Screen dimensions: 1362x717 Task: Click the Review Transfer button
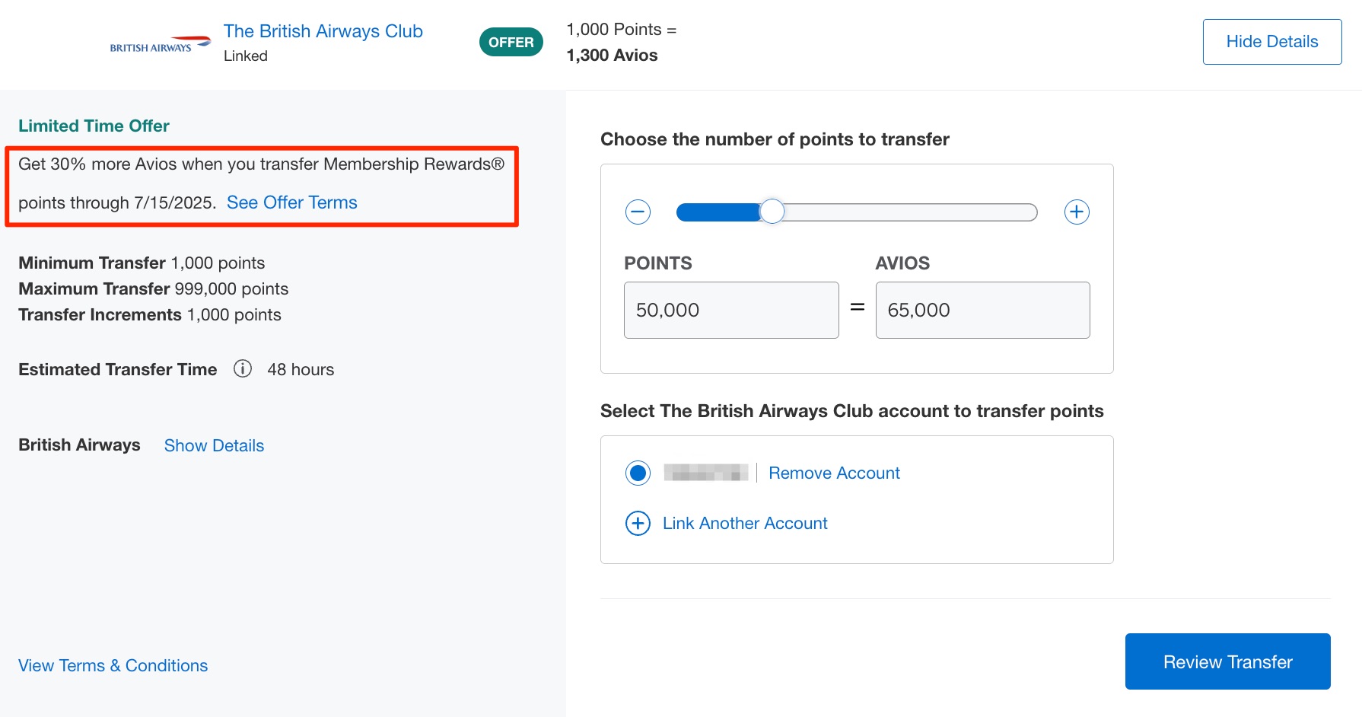tap(1228, 661)
